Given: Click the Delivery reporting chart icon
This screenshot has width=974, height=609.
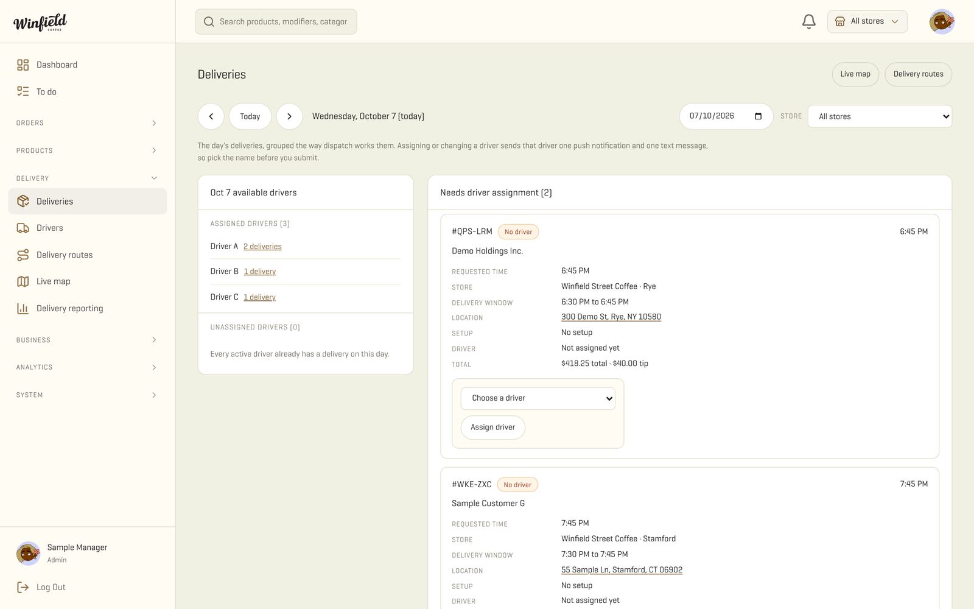Looking at the screenshot, I should pyautogui.click(x=23, y=308).
